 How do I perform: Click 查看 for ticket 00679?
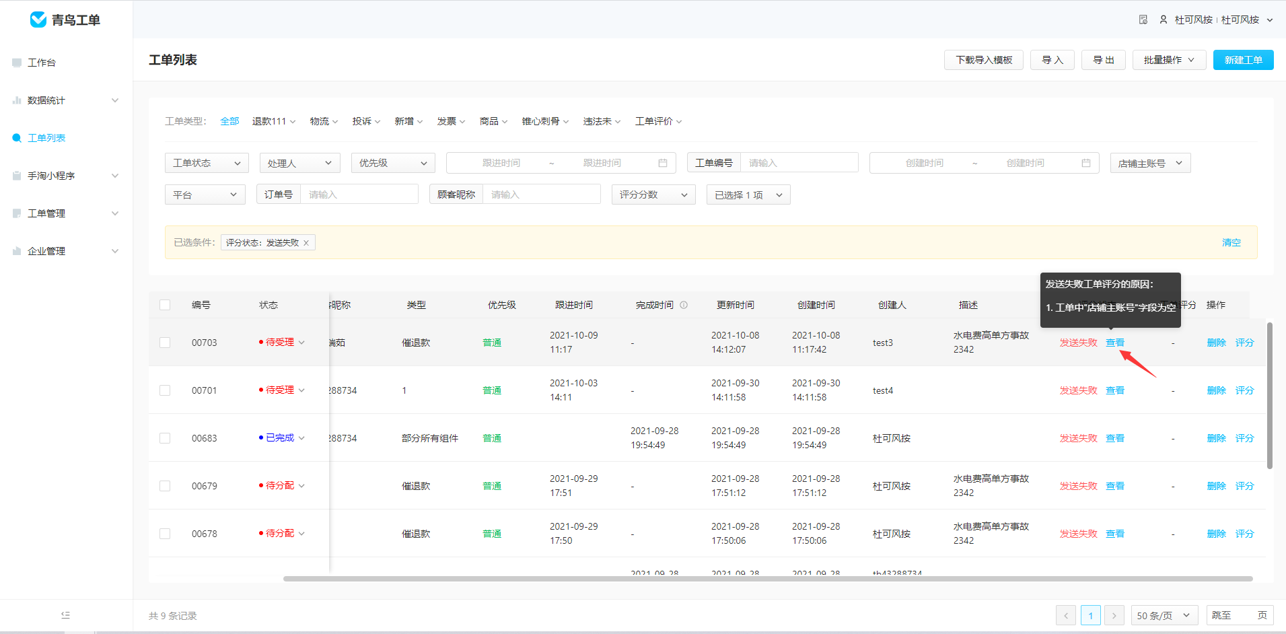point(1115,486)
